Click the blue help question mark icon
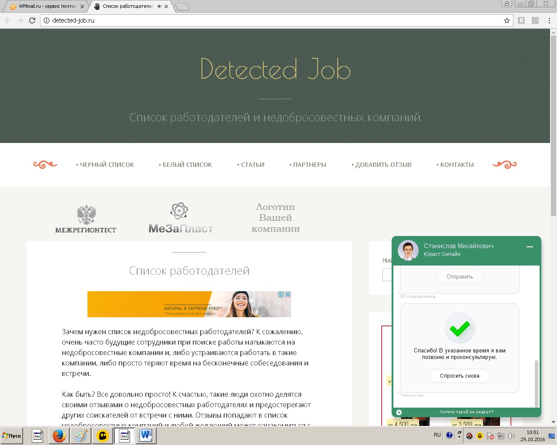 pos(450,435)
